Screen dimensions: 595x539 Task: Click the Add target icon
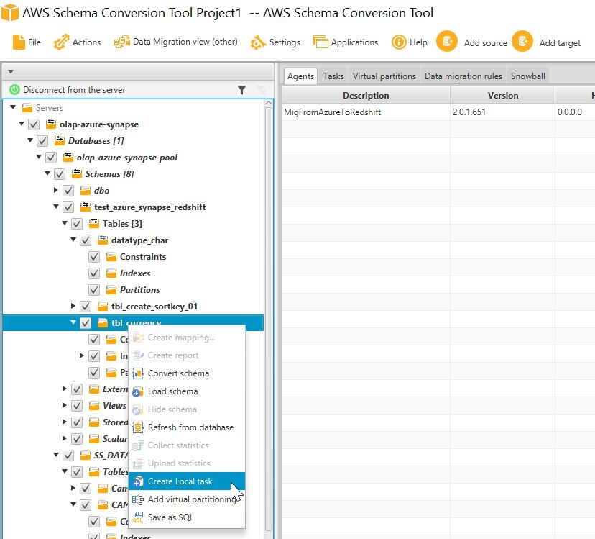522,42
